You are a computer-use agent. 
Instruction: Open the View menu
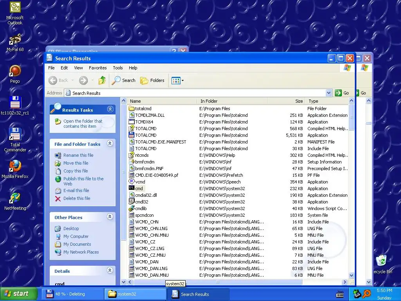click(x=78, y=68)
